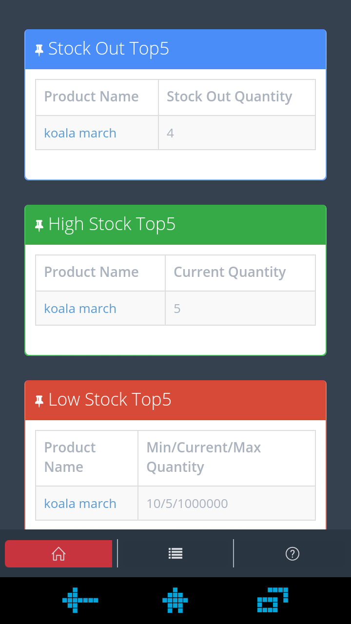Select the Low Stock Top5 panel header
Image resolution: width=351 pixels, height=624 pixels.
point(175,400)
